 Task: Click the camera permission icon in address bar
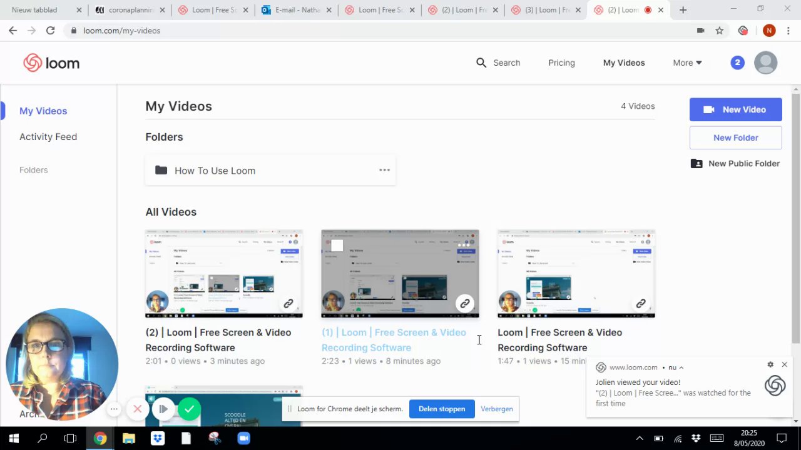(700, 31)
